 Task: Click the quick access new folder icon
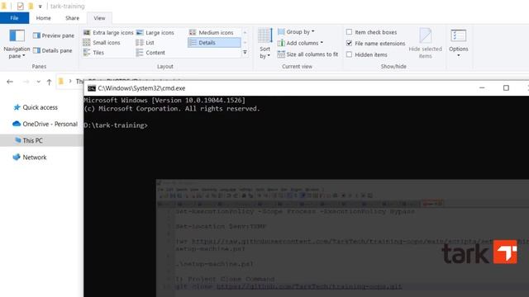click(31, 6)
